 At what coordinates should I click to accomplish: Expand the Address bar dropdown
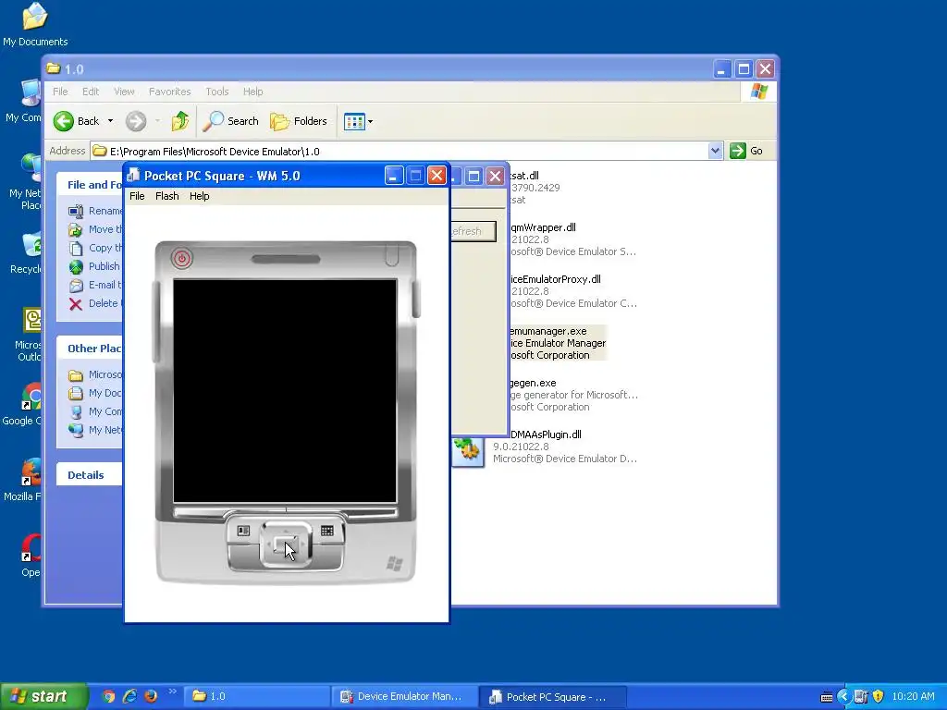pyautogui.click(x=715, y=151)
